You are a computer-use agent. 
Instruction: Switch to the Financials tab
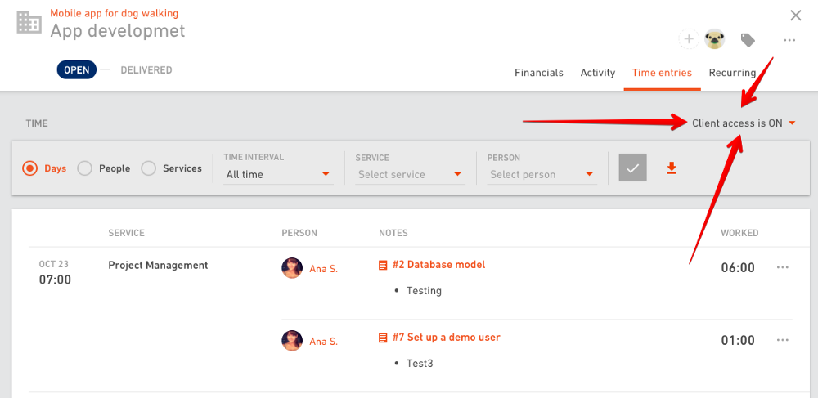click(x=539, y=73)
